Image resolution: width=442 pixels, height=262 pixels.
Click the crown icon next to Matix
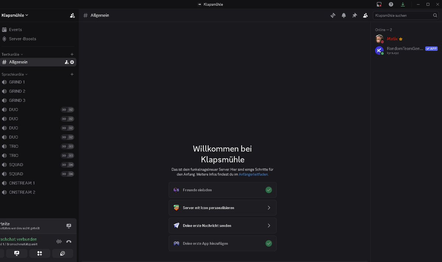coord(401,39)
